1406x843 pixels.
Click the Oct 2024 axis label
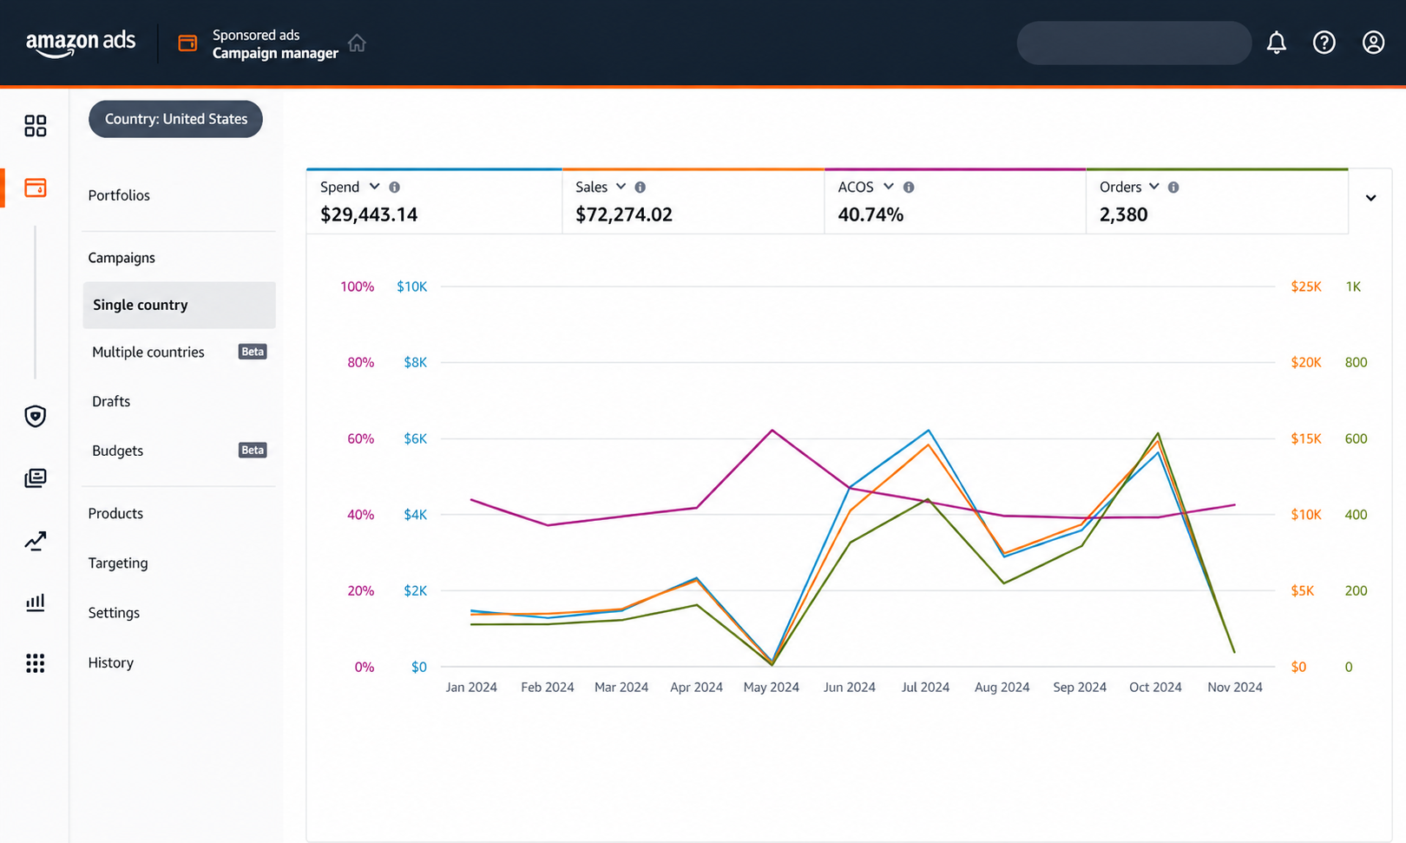[1155, 687]
